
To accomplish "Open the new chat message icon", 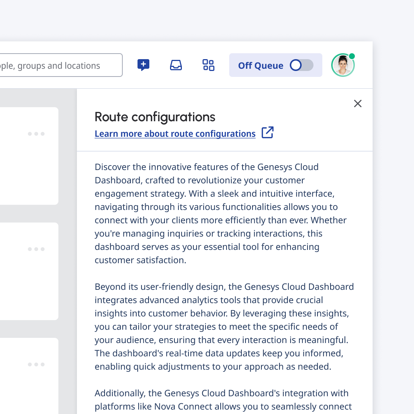I will coord(143,65).
